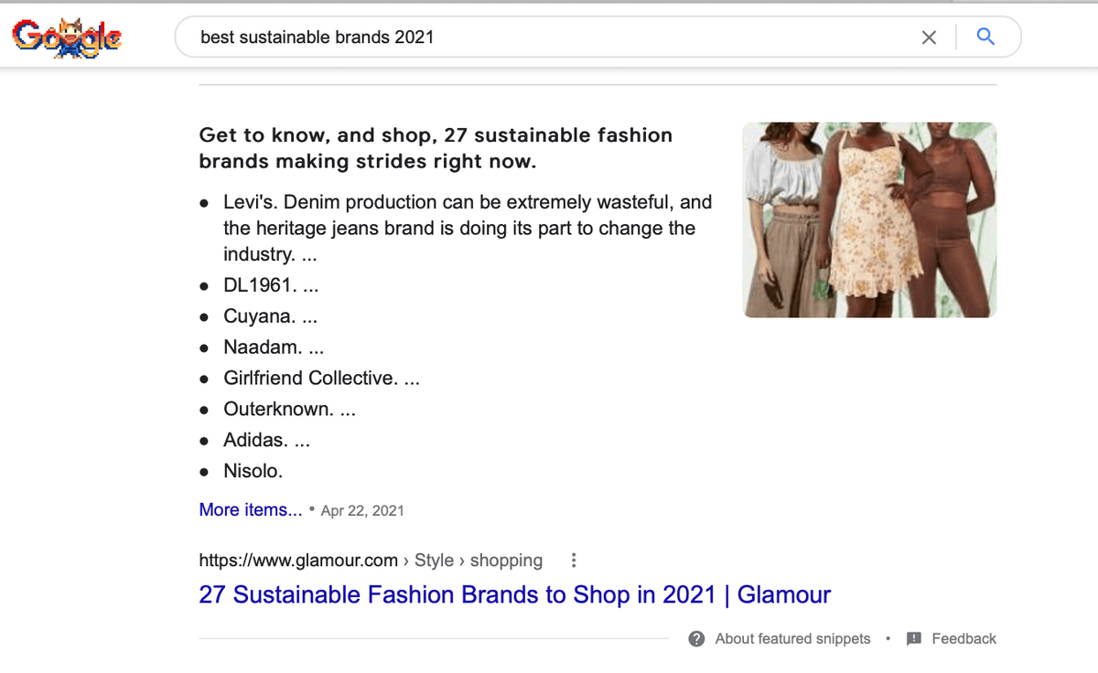Click the Google doodle logo
The image size is (1098, 673).
67,37
